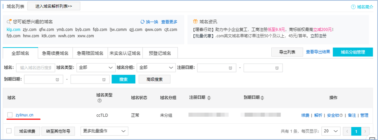Open 域名分组管理 button
Image resolution: width=378 pixels, height=140 pixels.
pyautogui.click(x=353, y=52)
